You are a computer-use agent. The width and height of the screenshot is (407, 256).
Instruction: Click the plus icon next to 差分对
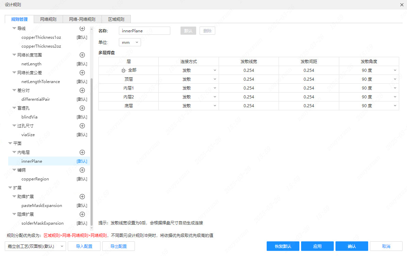pyautogui.click(x=82, y=90)
